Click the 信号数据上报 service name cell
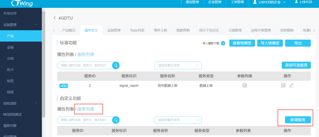Screen dimensions: 319x137 [167, 85]
